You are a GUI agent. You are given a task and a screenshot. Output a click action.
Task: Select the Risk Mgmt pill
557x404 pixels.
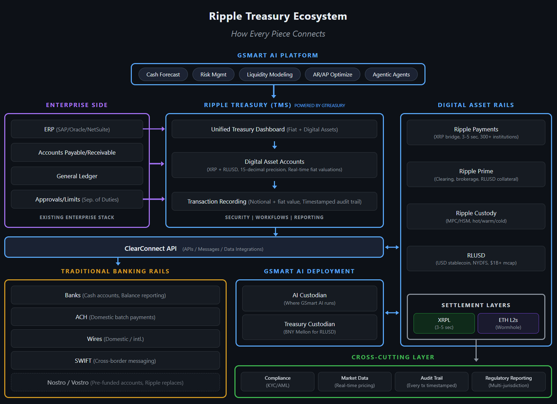click(x=214, y=74)
